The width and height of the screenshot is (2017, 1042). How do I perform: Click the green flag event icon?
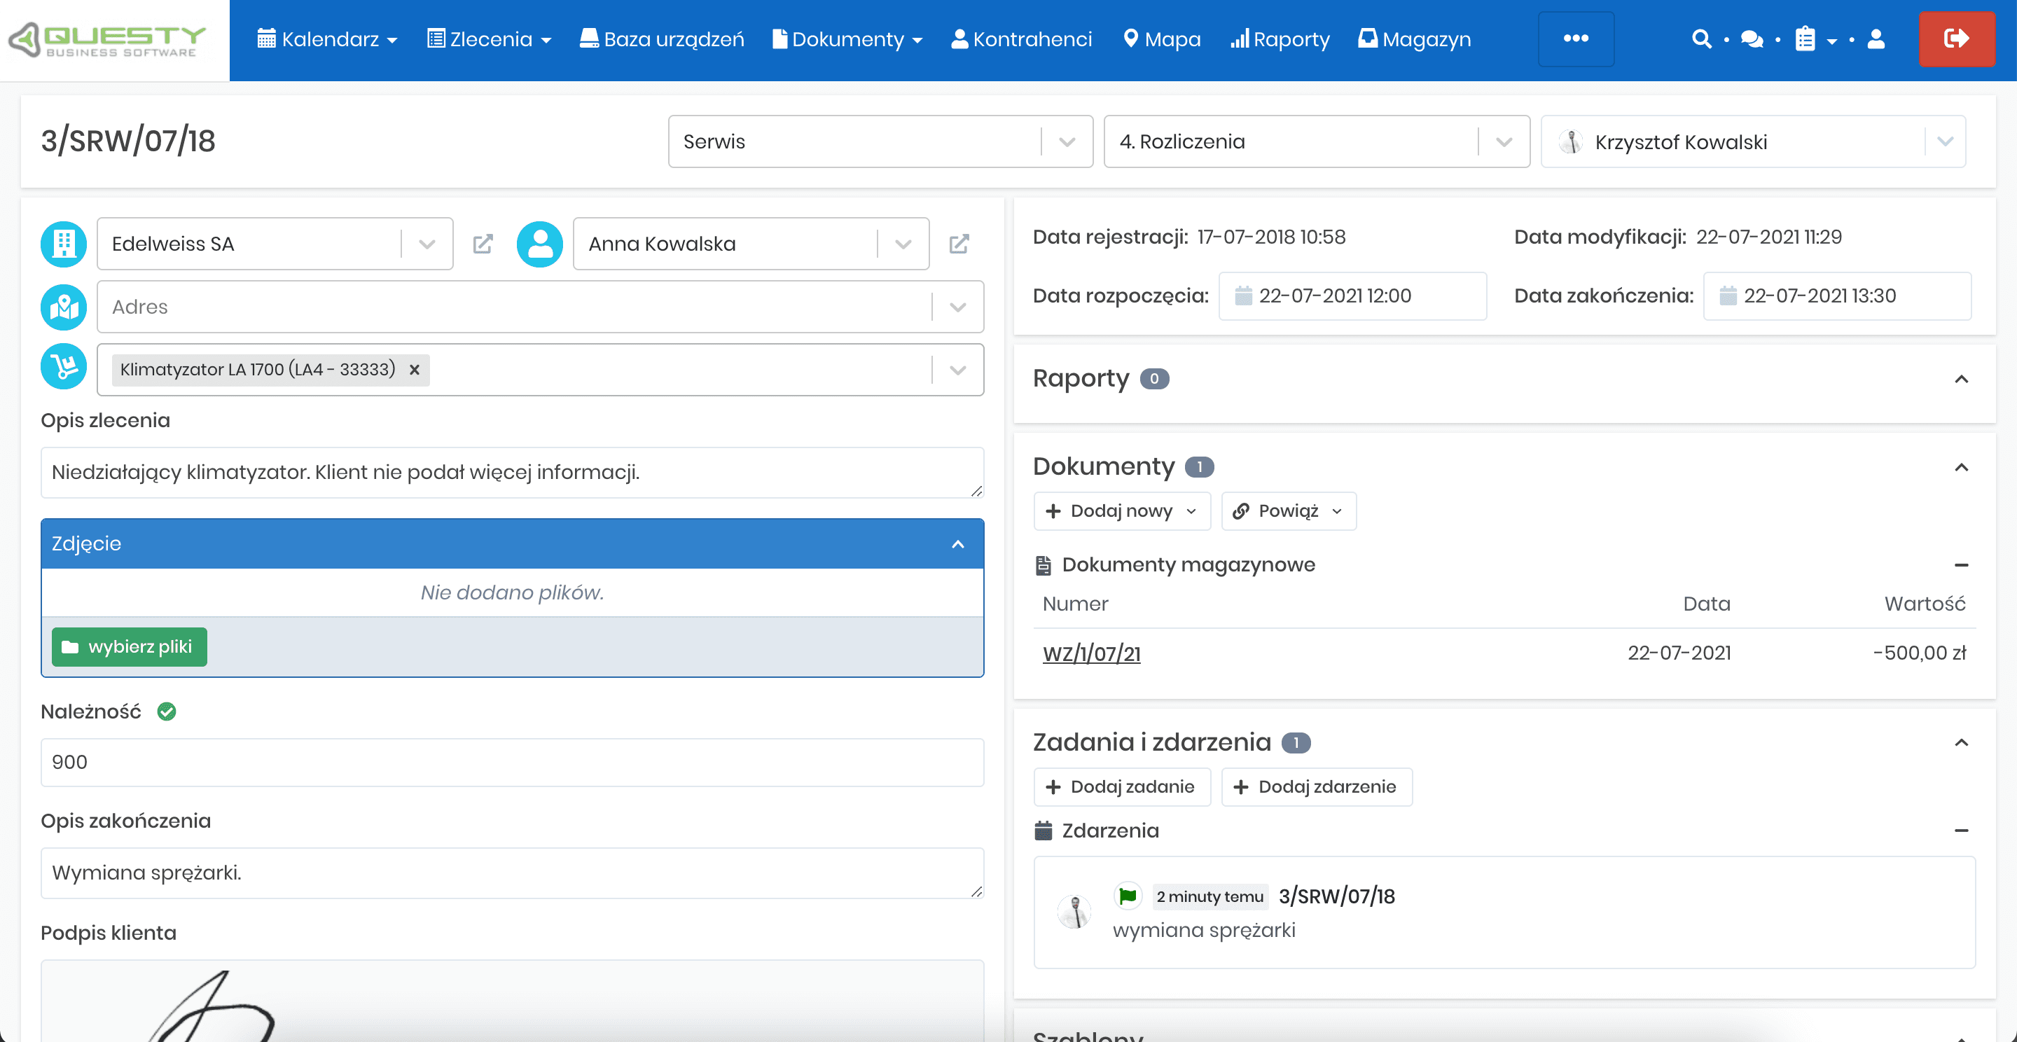(1128, 896)
